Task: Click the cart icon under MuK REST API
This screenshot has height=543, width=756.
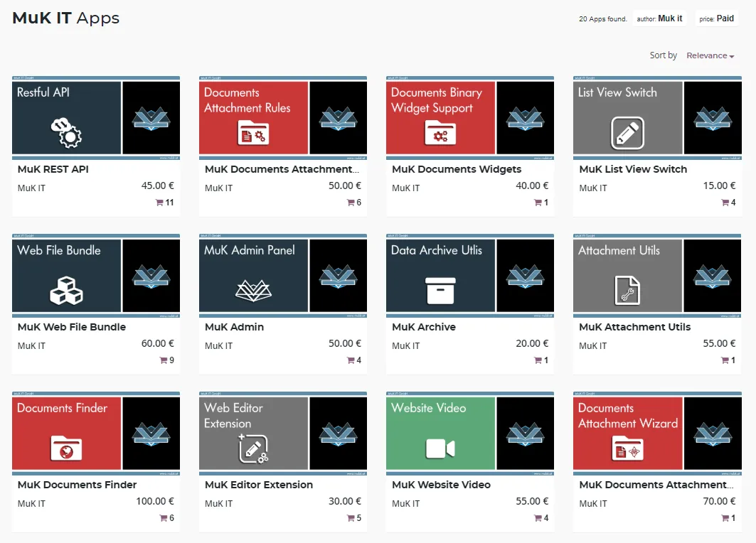Action: pyautogui.click(x=159, y=203)
